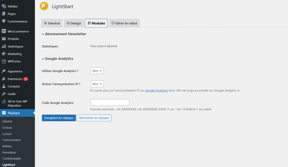This screenshot has width=288, height=167.
Task: Open the Outils wrench icon
Action: click(4, 94)
